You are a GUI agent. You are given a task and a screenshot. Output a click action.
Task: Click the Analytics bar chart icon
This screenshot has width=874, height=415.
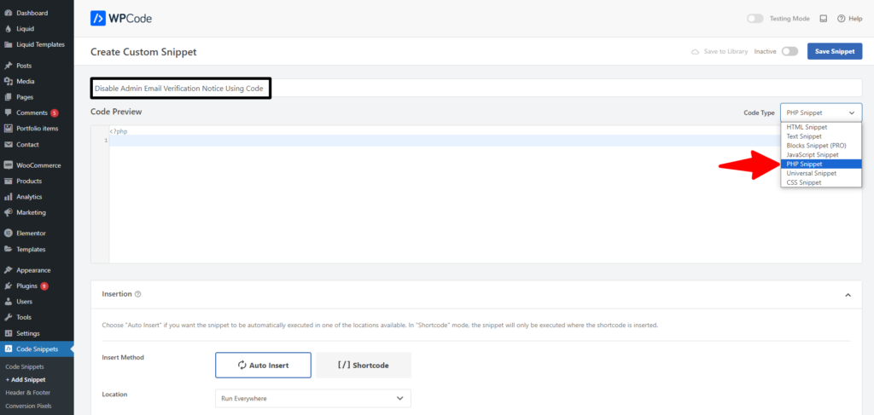9,197
